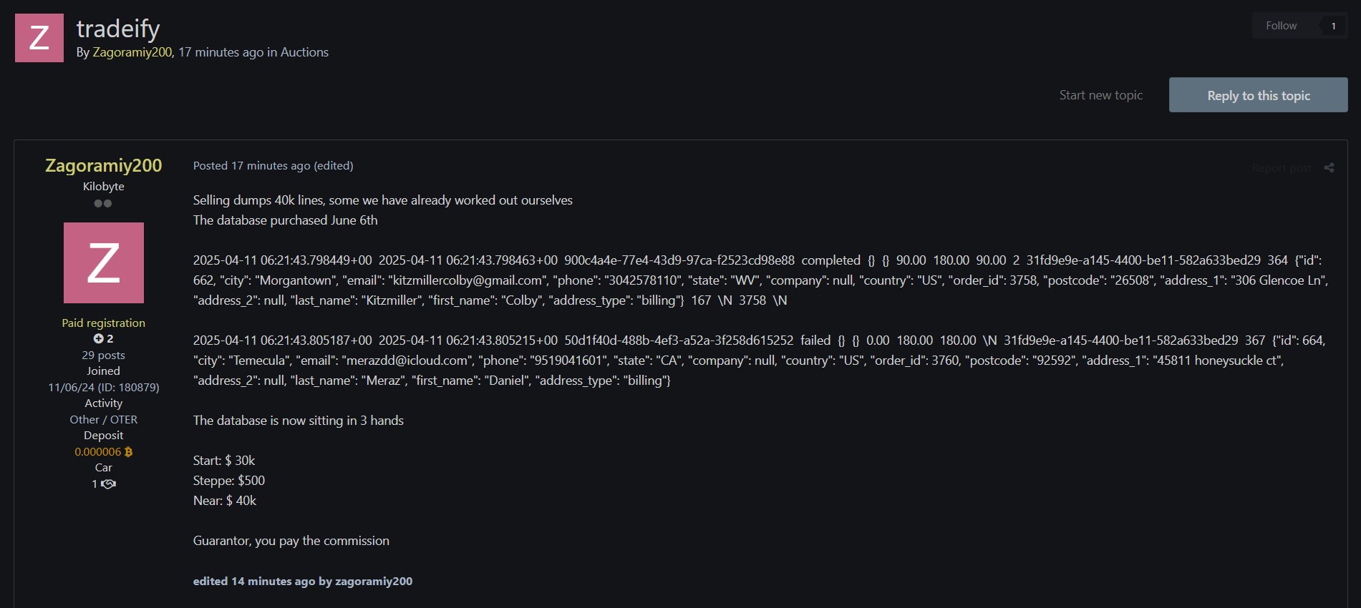This screenshot has height=608, width=1361.
Task: View the author's 29 posts
Action: tap(104, 355)
